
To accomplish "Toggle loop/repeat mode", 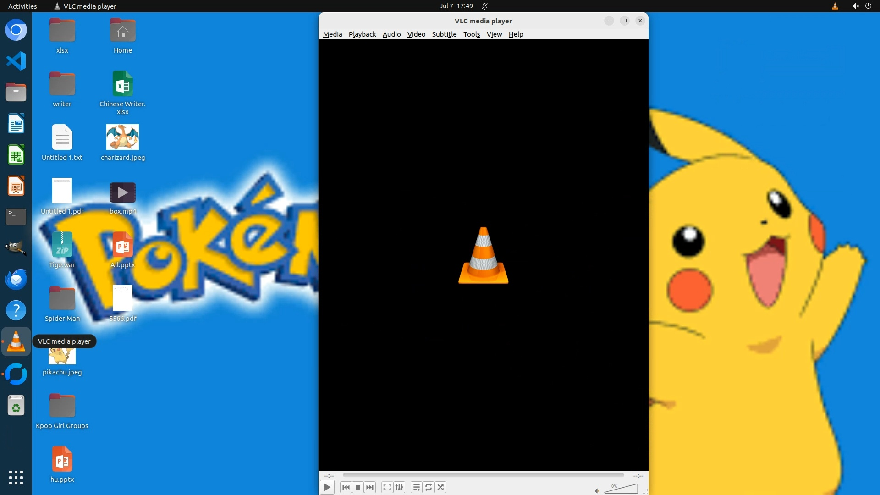I will tap(429, 487).
